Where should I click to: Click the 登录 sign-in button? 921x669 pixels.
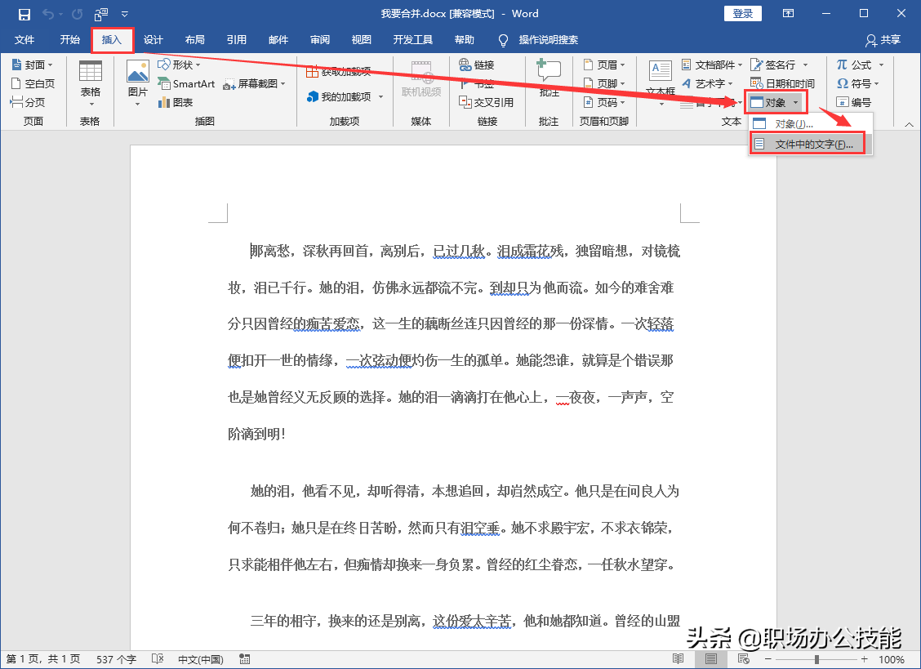pyautogui.click(x=742, y=14)
